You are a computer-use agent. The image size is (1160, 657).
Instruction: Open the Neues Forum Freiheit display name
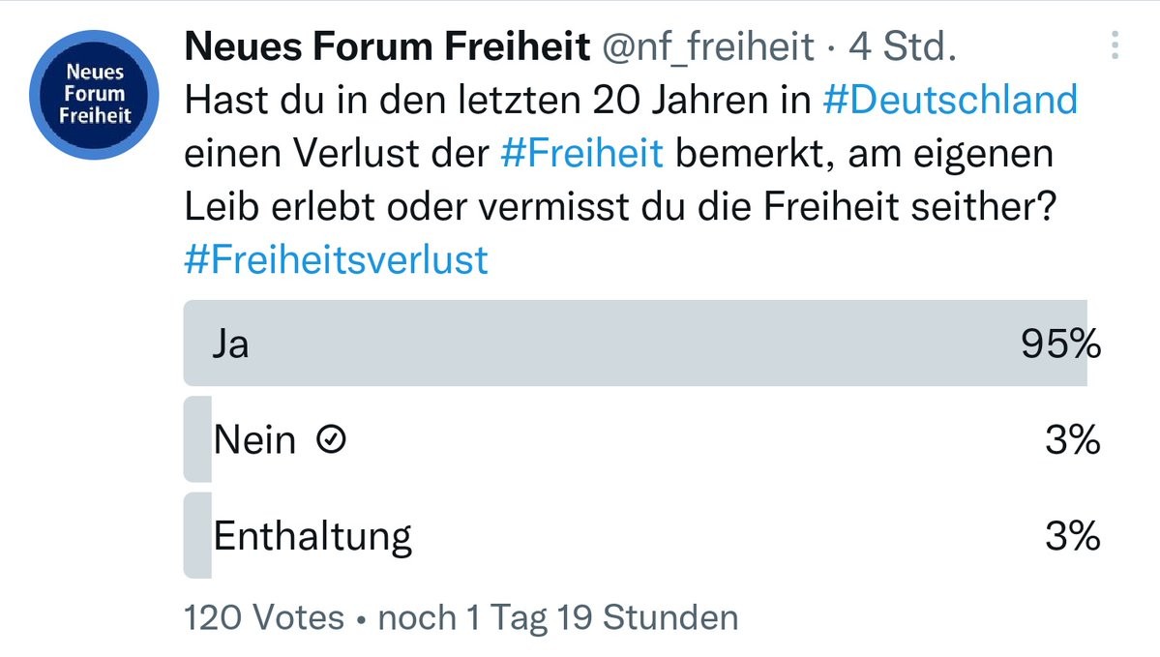[x=386, y=45]
